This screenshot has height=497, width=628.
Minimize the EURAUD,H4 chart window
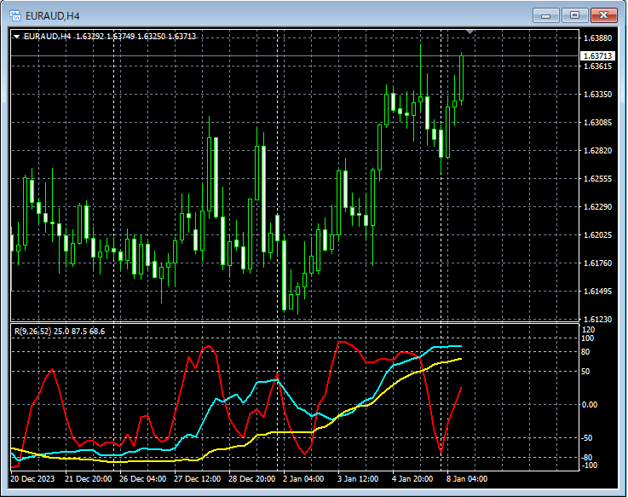coord(545,15)
